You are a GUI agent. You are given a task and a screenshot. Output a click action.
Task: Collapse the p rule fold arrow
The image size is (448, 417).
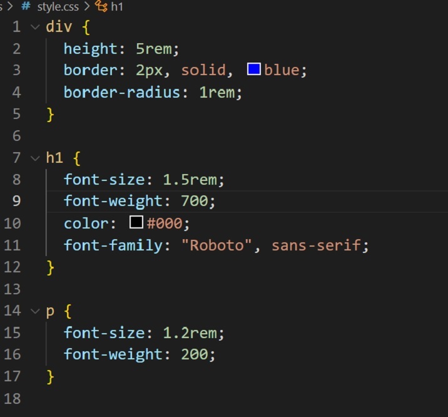(x=35, y=311)
